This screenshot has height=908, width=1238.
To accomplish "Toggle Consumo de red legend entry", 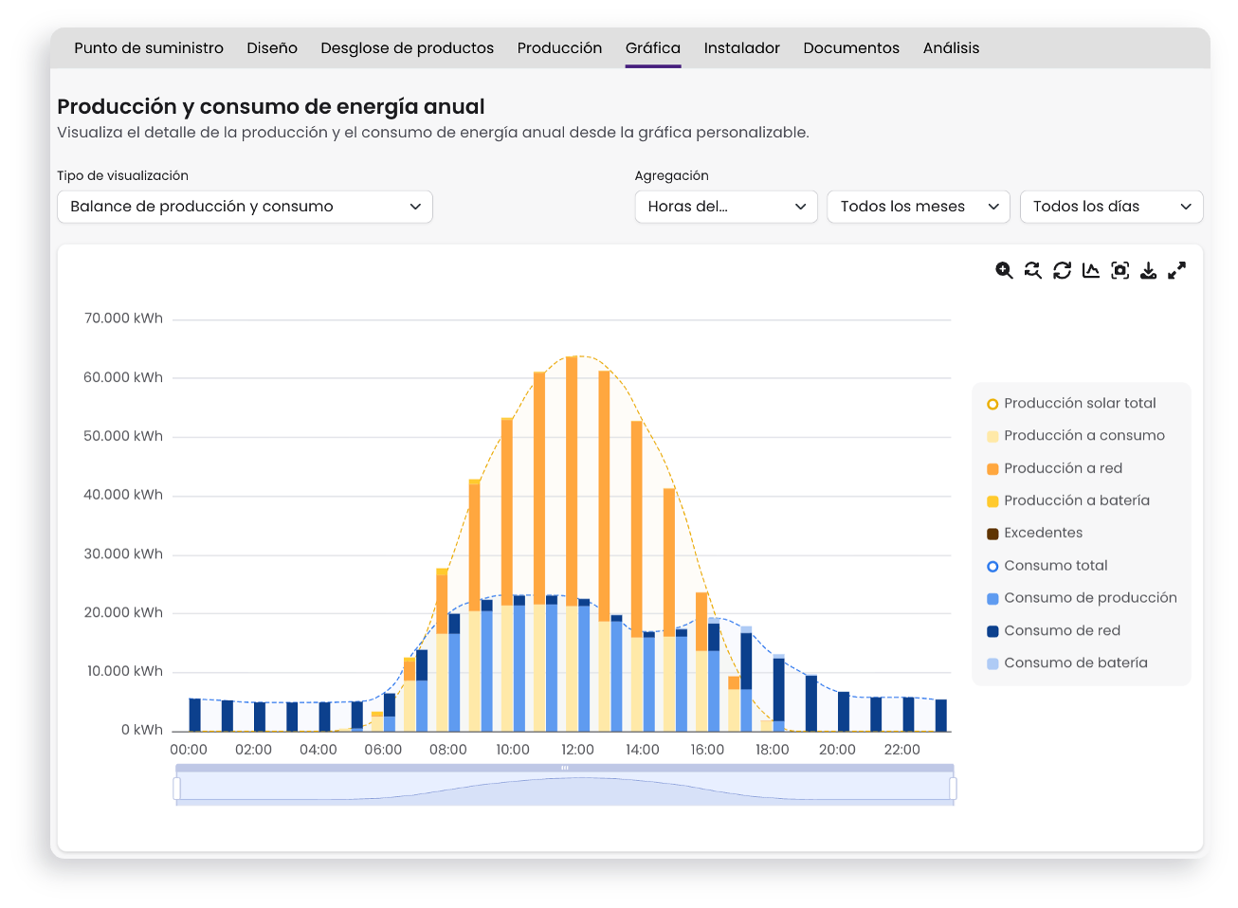I will 1053,630.
